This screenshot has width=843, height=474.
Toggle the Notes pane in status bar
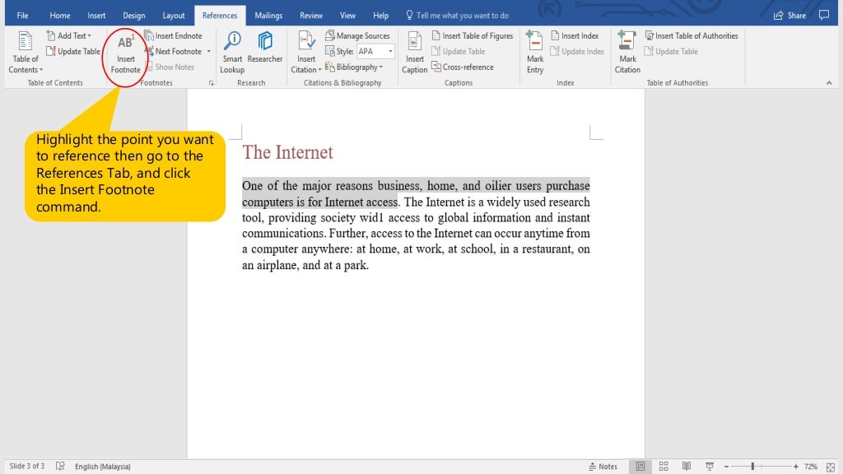[x=603, y=467]
